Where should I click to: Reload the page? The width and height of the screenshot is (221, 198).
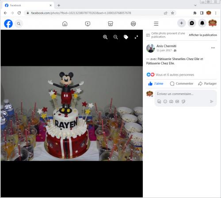19,13
